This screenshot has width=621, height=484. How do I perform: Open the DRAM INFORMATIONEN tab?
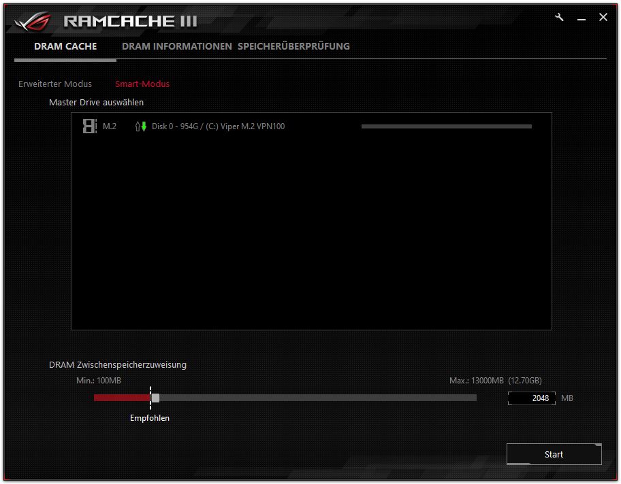(176, 46)
